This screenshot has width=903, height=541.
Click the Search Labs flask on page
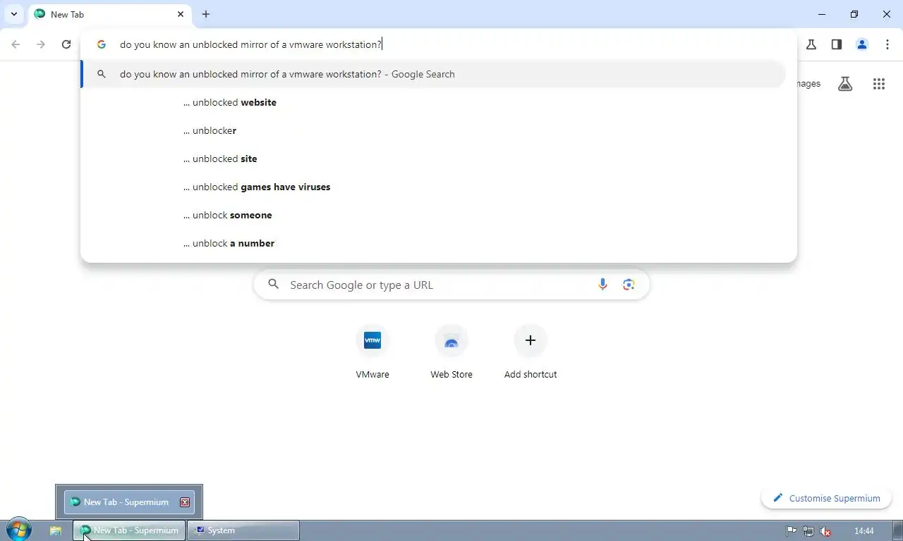[x=845, y=84]
